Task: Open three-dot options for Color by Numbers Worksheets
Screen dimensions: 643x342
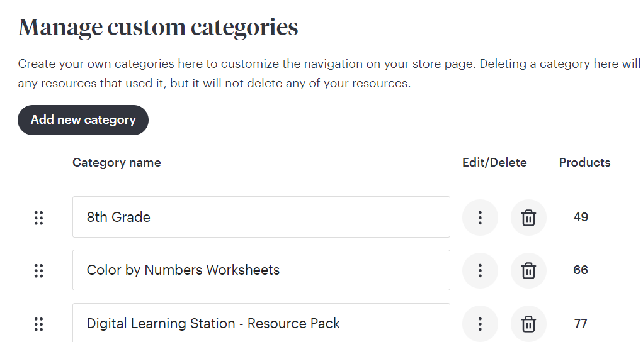Action: [480, 270]
